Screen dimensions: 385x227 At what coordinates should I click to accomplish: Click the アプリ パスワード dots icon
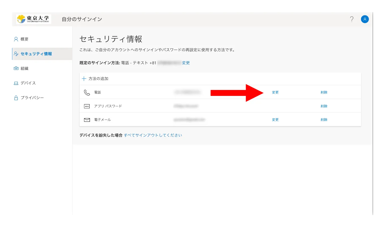(87, 106)
